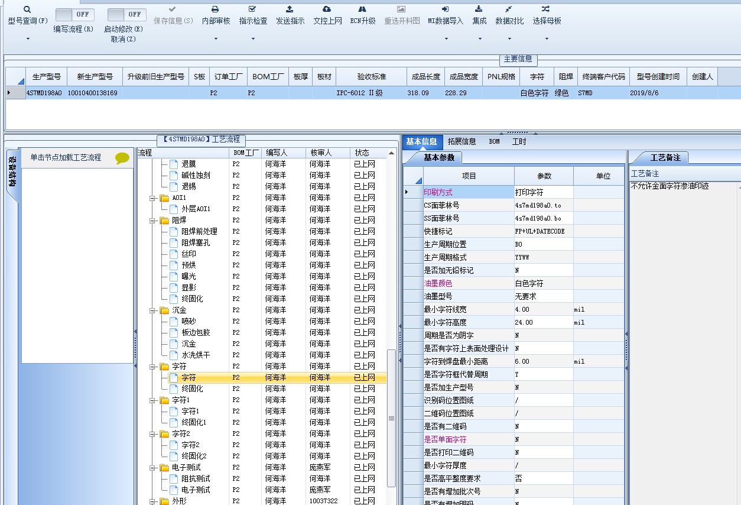Open the 选择母板 dropdown arrow
Screen dimensions: 741x505
click(x=547, y=39)
